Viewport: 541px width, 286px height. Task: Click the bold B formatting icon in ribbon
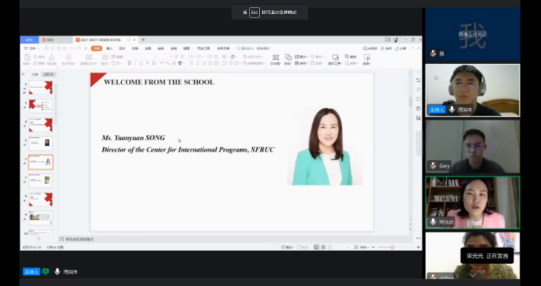click(131, 63)
